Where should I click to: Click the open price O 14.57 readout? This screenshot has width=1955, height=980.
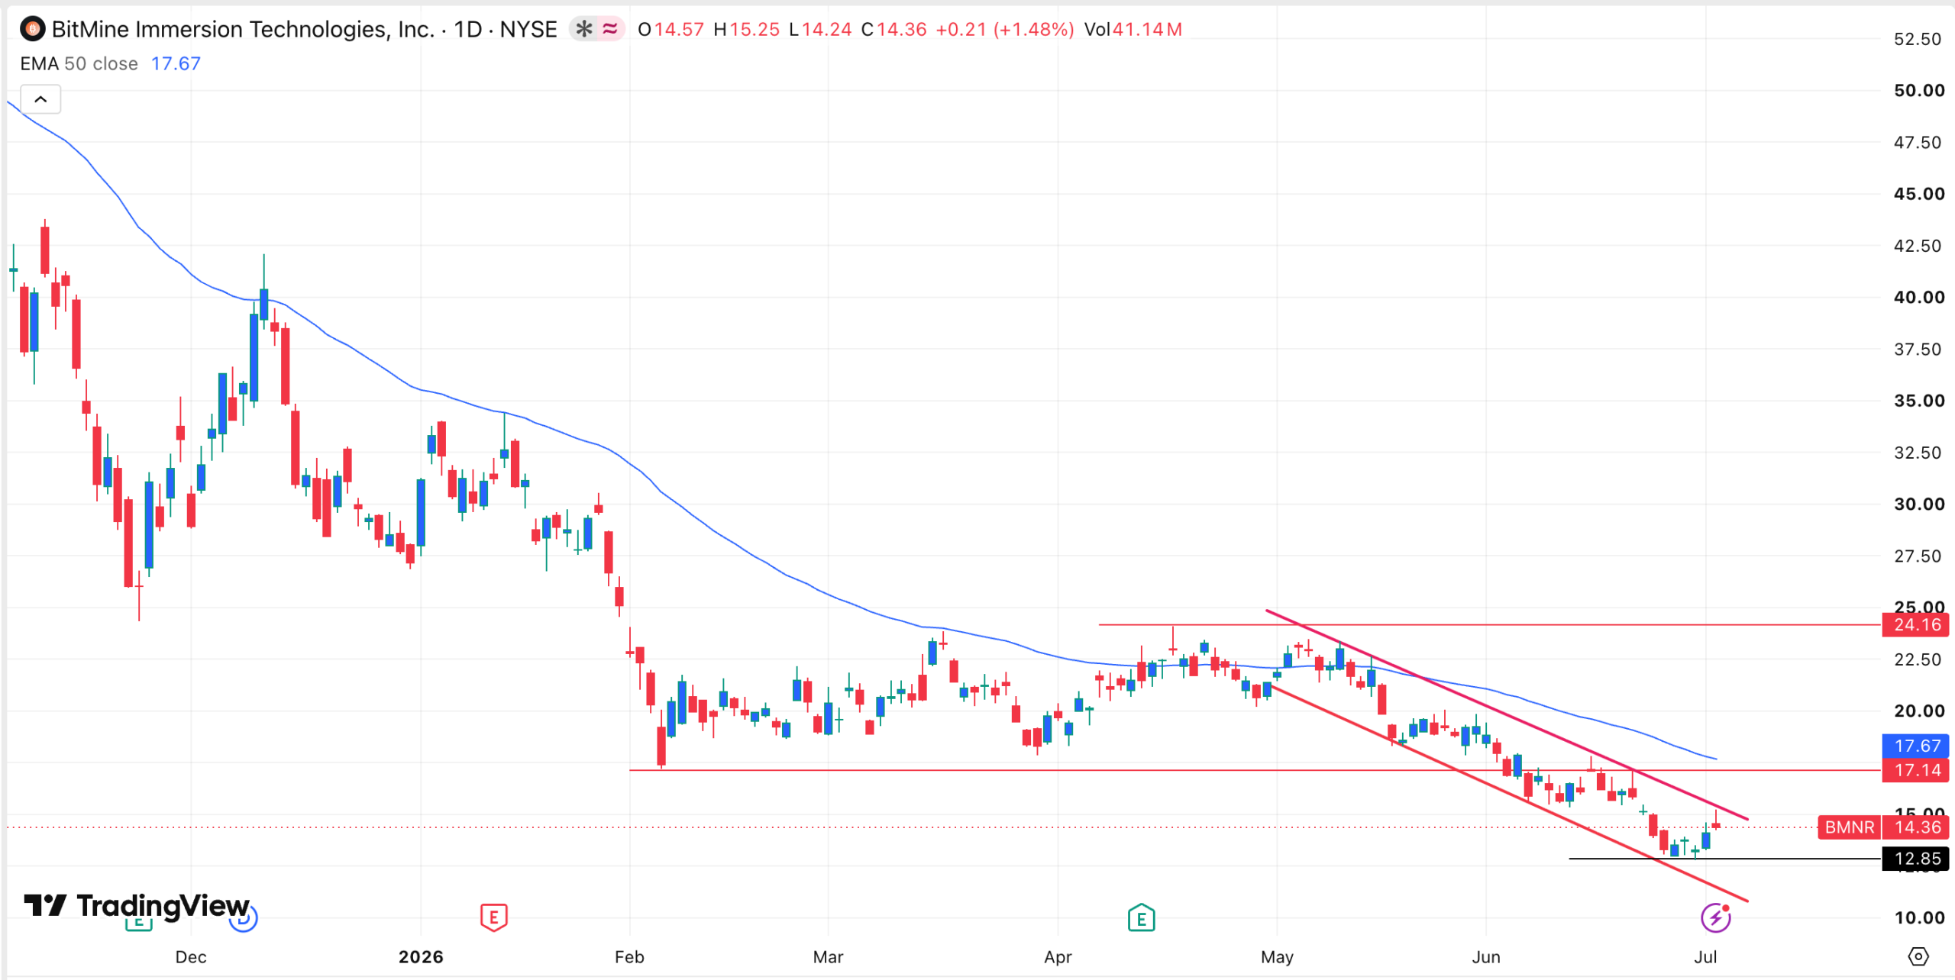pos(671,30)
